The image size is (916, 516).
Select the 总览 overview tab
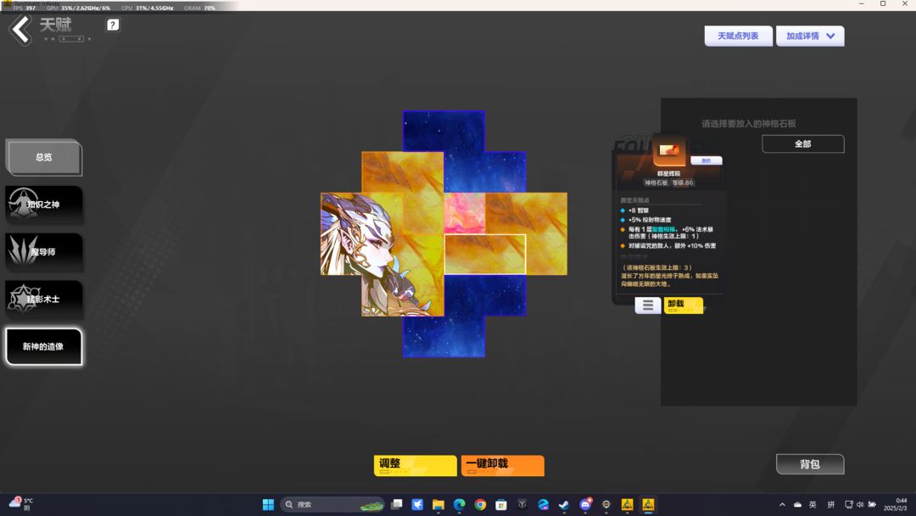[44, 157]
